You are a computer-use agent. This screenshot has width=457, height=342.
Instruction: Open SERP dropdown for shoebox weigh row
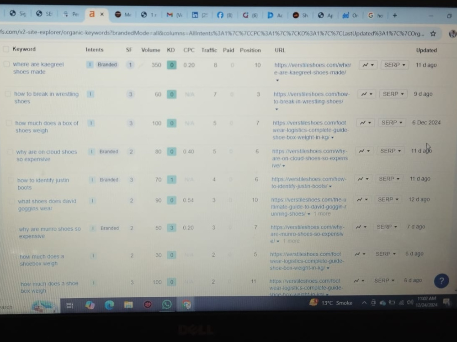click(386, 254)
